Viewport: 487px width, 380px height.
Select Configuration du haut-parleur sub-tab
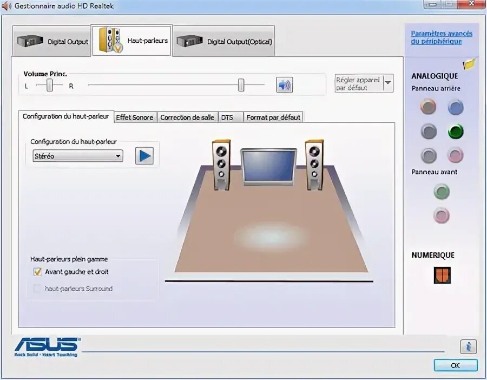[x=65, y=116]
